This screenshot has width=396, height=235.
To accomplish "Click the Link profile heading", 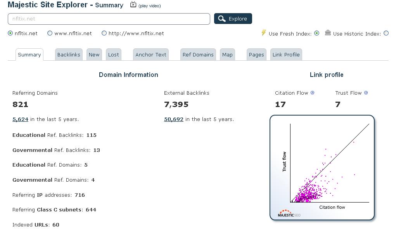I will [x=327, y=75].
